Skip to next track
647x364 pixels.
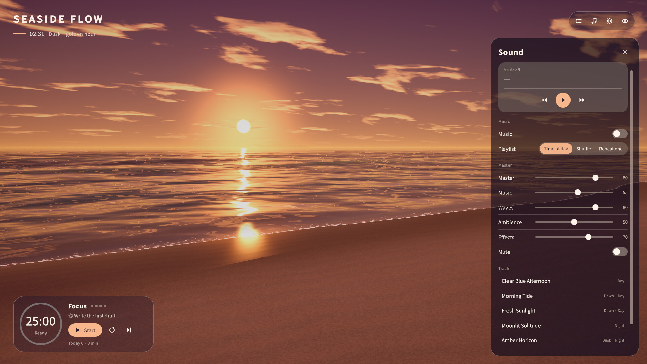point(582,100)
